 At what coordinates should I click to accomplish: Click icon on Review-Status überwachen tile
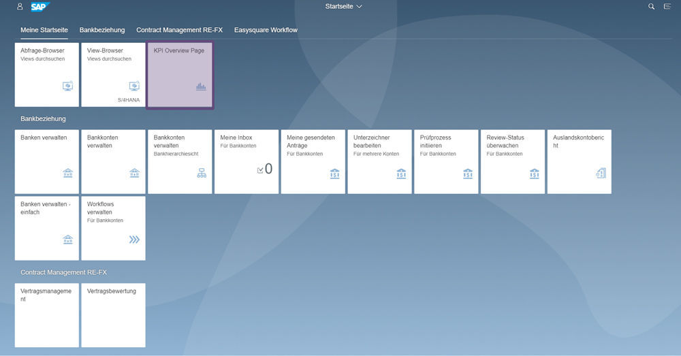pyautogui.click(x=534, y=174)
